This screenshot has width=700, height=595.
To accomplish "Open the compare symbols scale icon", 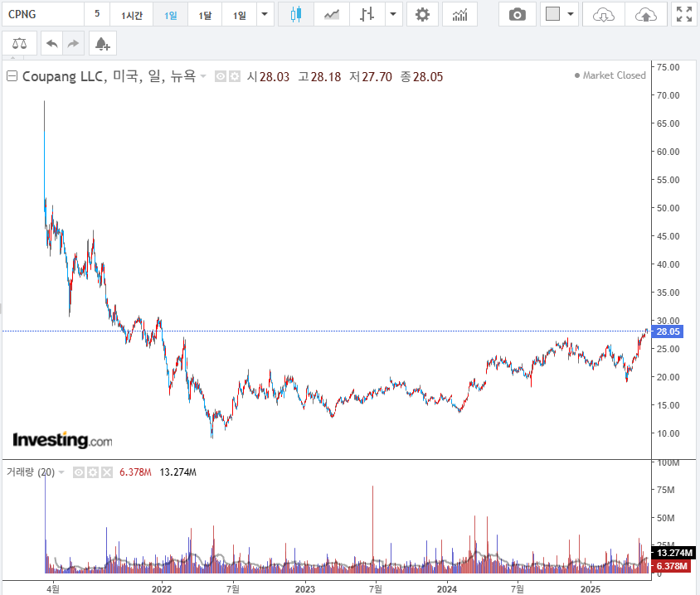I will coord(19,43).
